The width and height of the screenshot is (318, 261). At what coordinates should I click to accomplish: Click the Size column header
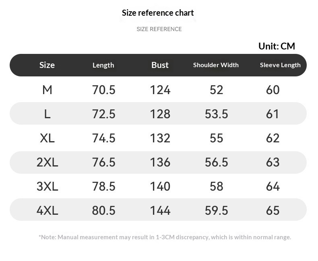click(47, 65)
